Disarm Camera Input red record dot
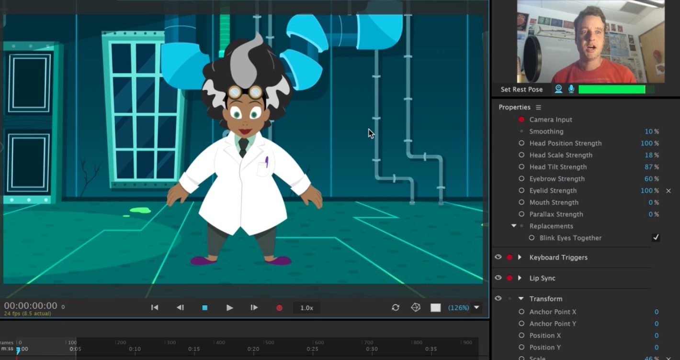This screenshot has width=680, height=360. pos(521,120)
